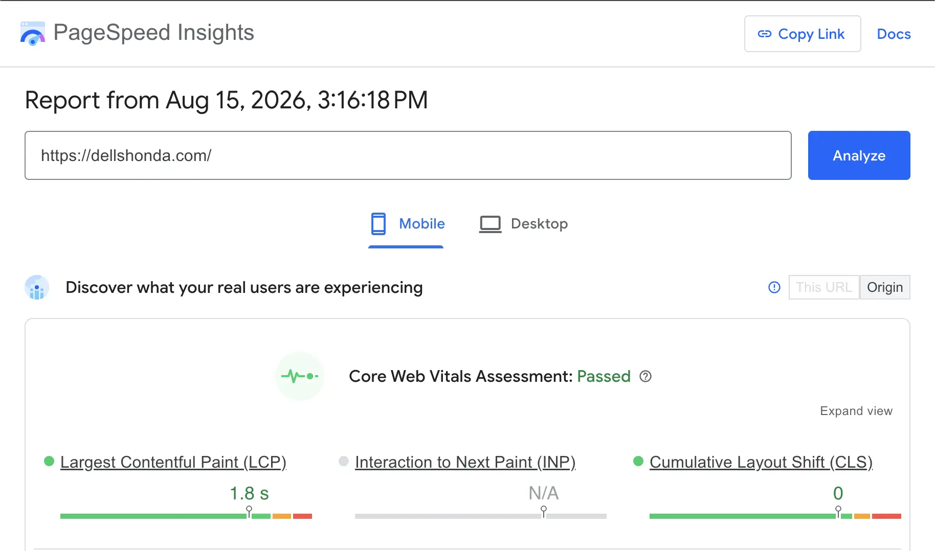Click the CLS value 0

(838, 493)
